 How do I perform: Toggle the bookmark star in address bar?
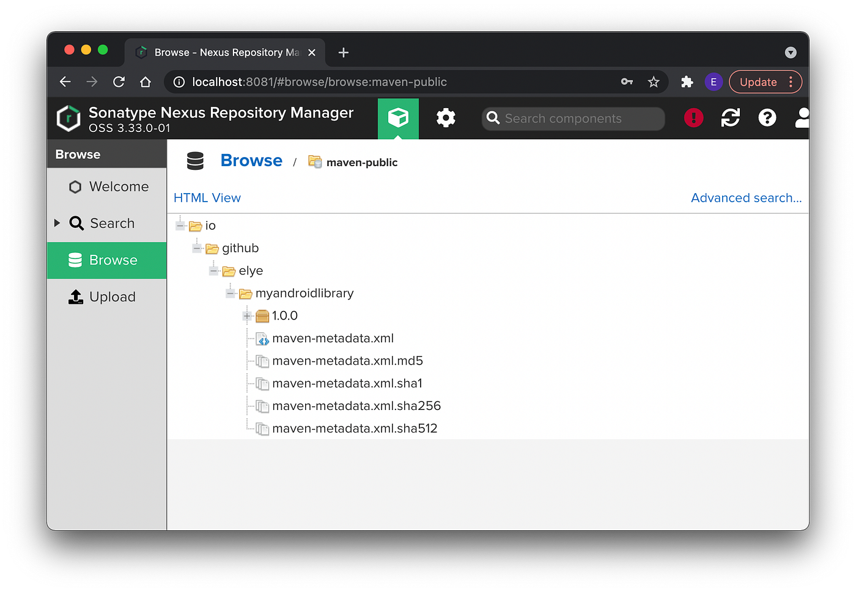(x=654, y=81)
